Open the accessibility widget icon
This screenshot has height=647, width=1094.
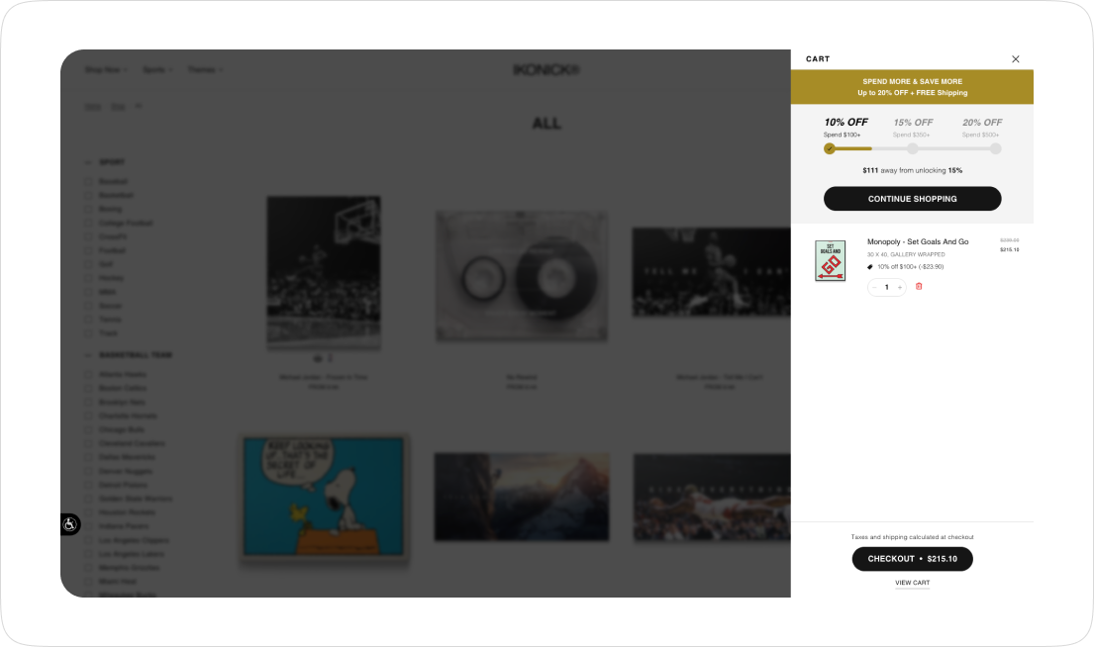coord(69,524)
